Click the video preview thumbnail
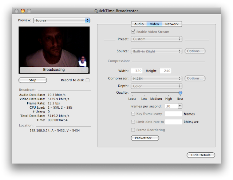233x180 pixels. [54, 50]
